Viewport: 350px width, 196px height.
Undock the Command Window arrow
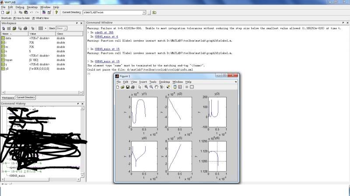click(343, 23)
